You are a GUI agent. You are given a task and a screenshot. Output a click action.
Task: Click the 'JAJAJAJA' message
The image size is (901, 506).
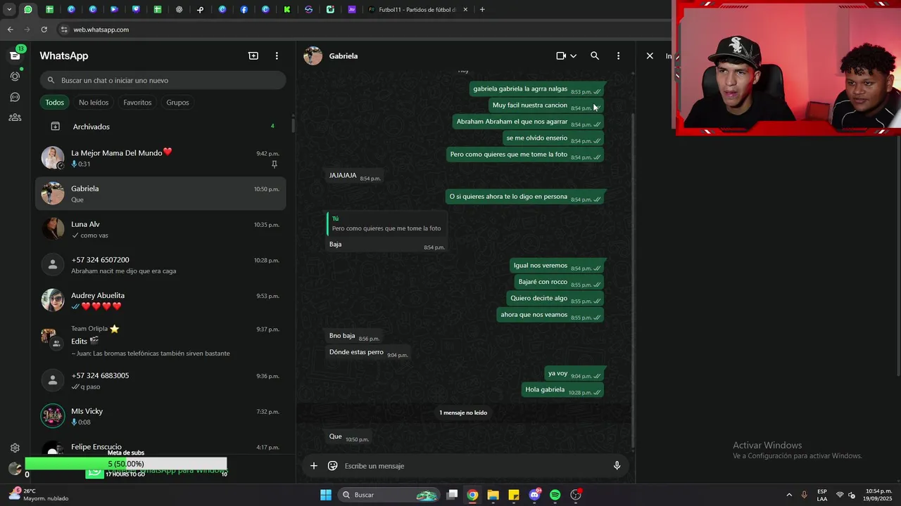[x=354, y=176]
